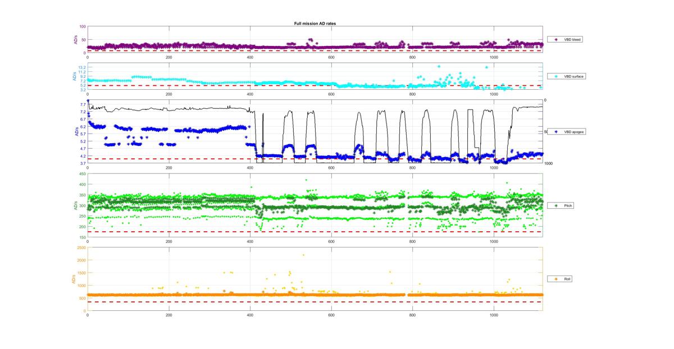Select the 'VBD apogee' legend label
Screen dimensions: 674x349
(574, 132)
